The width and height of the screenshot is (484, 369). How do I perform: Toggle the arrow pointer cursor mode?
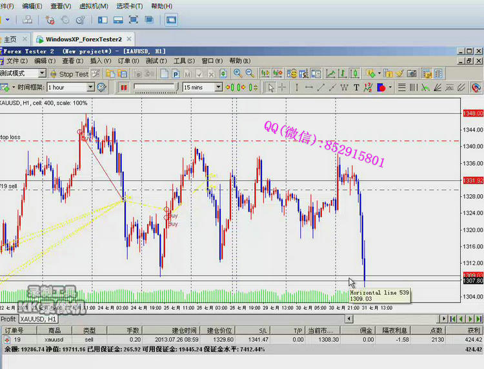(271, 87)
